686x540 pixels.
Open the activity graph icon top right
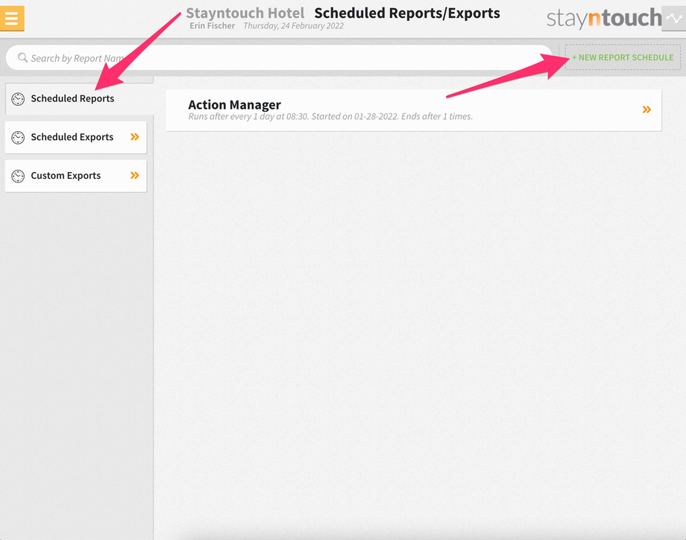[674, 19]
